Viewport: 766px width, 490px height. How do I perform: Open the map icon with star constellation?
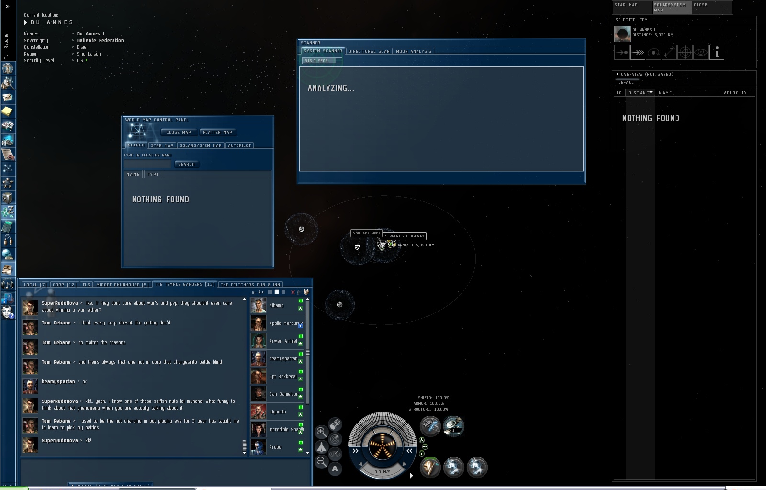tap(8, 168)
